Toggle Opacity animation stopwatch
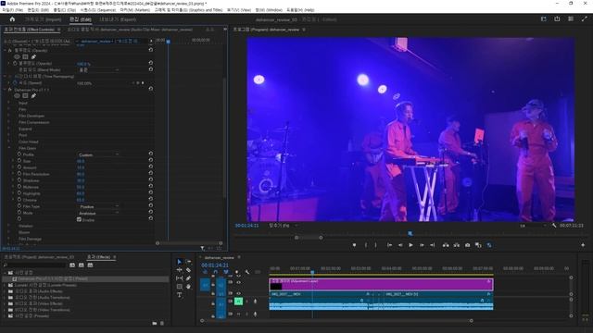The width and height of the screenshot is (593, 333). (x=15, y=64)
